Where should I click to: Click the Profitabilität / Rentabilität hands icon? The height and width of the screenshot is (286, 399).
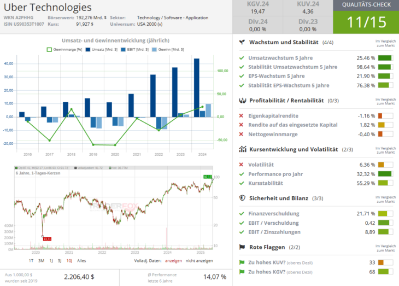tap(243, 100)
